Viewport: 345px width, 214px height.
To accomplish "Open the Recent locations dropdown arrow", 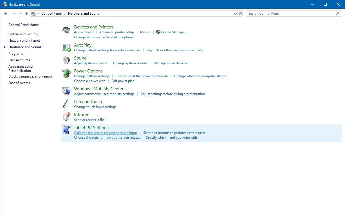I will tap(21, 14).
